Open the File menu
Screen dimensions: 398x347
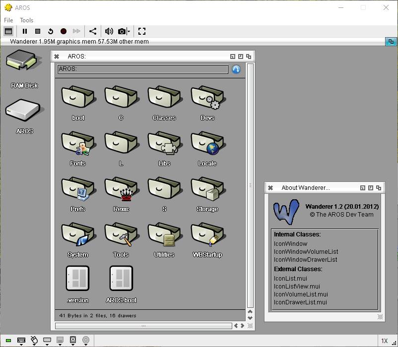[x=8, y=20]
